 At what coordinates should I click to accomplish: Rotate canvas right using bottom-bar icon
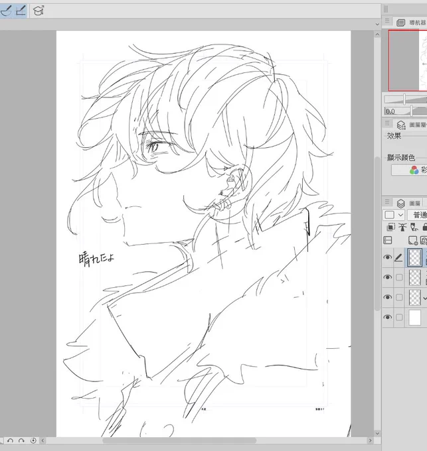[22, 440]
